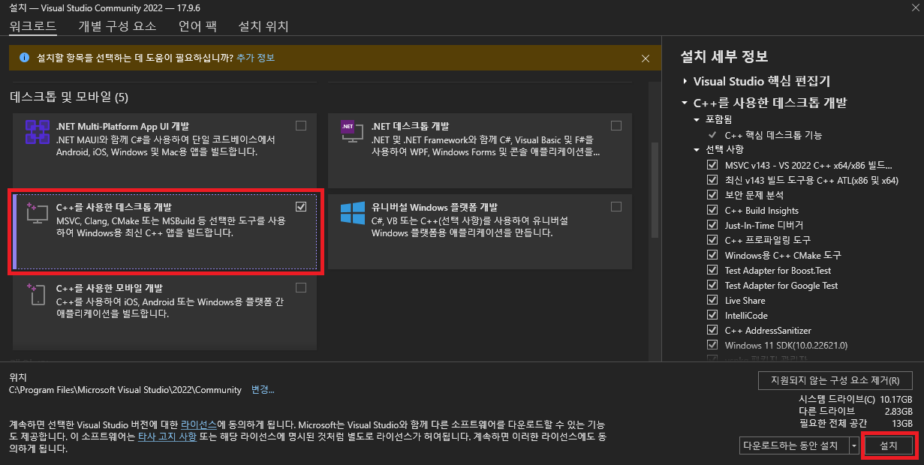Click the install path text

click(x=125, y=390)
